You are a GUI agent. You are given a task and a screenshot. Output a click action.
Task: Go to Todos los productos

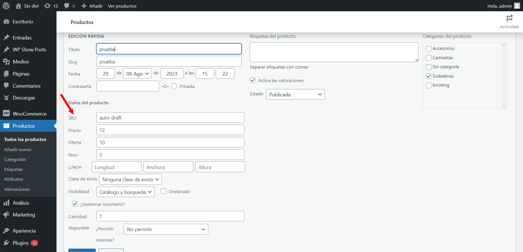[25, 139]
